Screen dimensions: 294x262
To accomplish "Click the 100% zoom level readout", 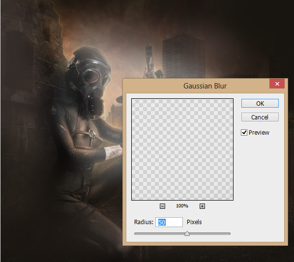I will click(182, 206).
